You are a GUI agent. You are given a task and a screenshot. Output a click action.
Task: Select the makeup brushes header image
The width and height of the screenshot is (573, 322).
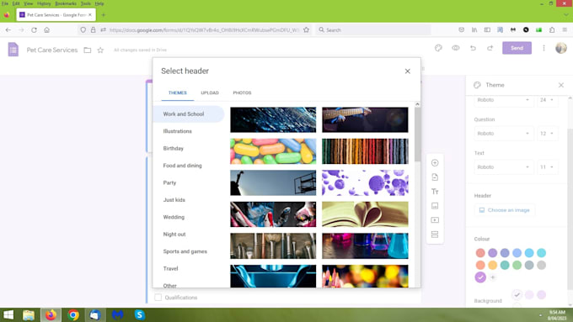[273, 246]
